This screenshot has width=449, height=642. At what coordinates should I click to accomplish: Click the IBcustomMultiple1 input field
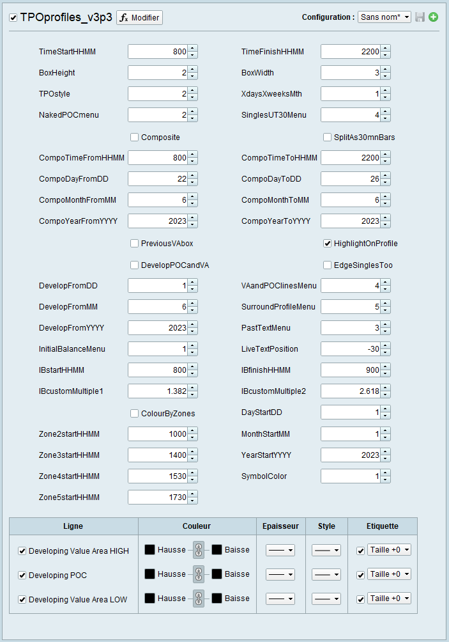point(158,391)
